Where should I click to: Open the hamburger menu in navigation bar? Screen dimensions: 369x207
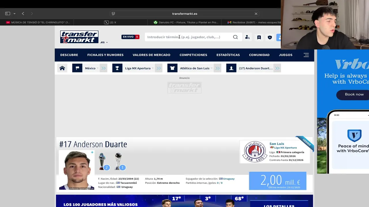click(x=306, y=55)
